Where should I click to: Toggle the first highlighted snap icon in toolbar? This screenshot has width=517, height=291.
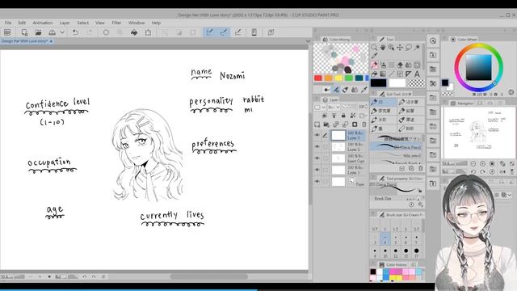pos(209,32)
